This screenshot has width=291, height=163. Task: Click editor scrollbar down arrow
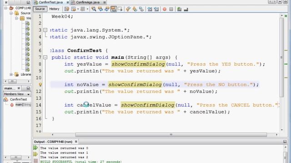[x=282, y=130]
